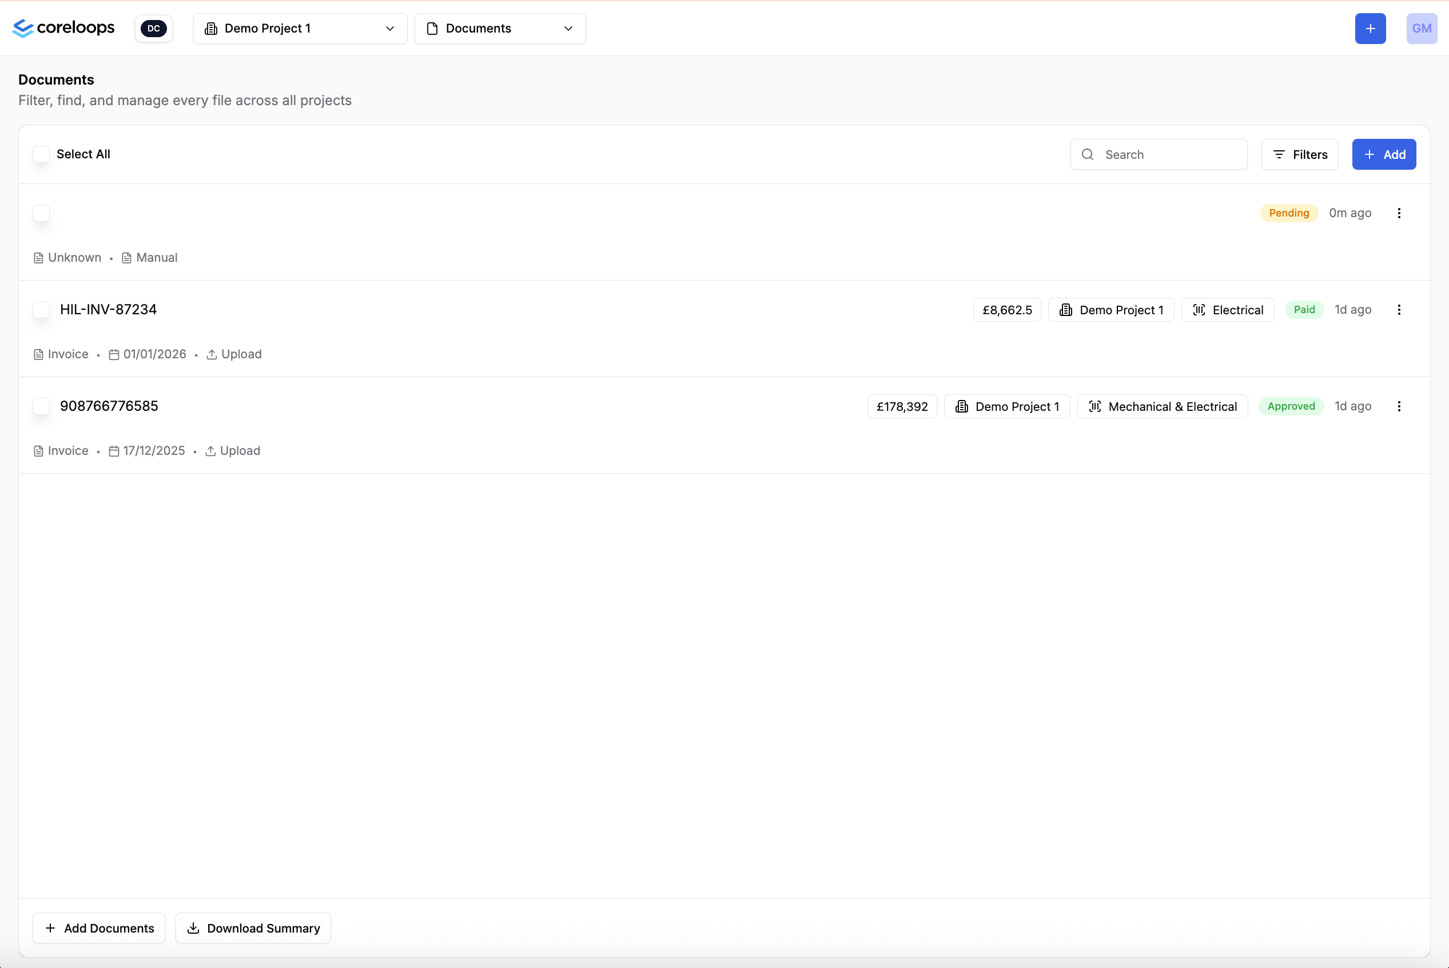This screenshot has height=968, width=1449.
Task: Open the GM user avatar menu
Action: (x=1421, y=29)
